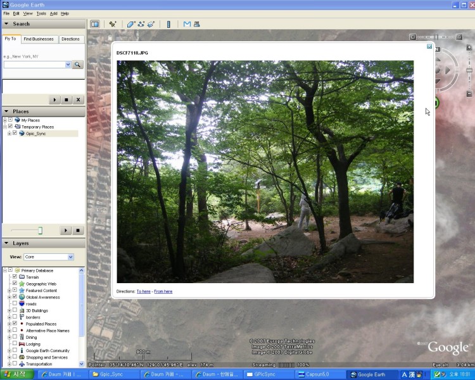Open the Windows Start button
Image resolution: width=475 pixels, height=380 pixels.
click(17, 374)
